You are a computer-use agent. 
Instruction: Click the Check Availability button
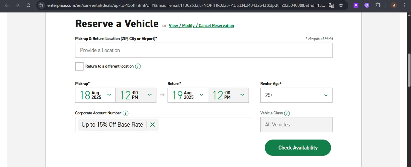298,148
